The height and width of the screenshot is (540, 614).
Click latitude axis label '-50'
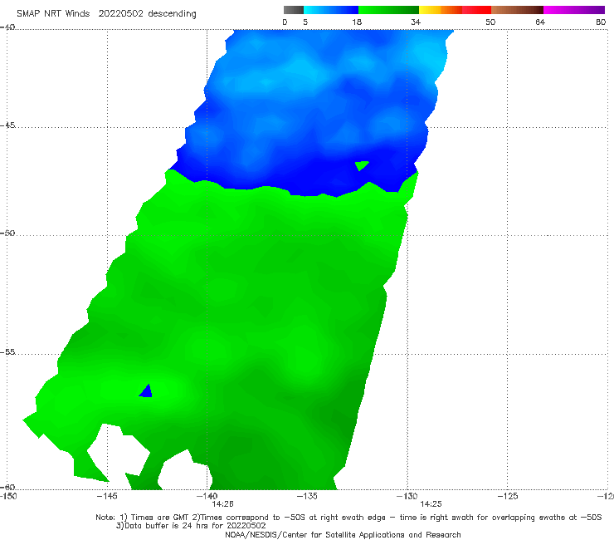pyautogui.click(x=7, y=233)
